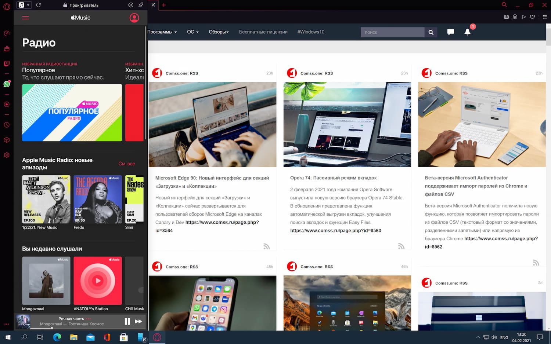Image resolution: width=551 pixels, height=344 pixels.
Task: Click the send arrow icon in the toolbar
Action: coord(524,17)
